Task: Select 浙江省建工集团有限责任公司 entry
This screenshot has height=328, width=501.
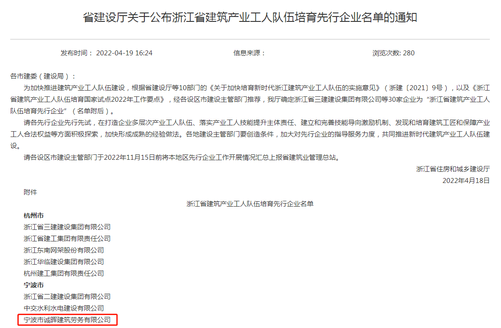Action: pos(67,238)
